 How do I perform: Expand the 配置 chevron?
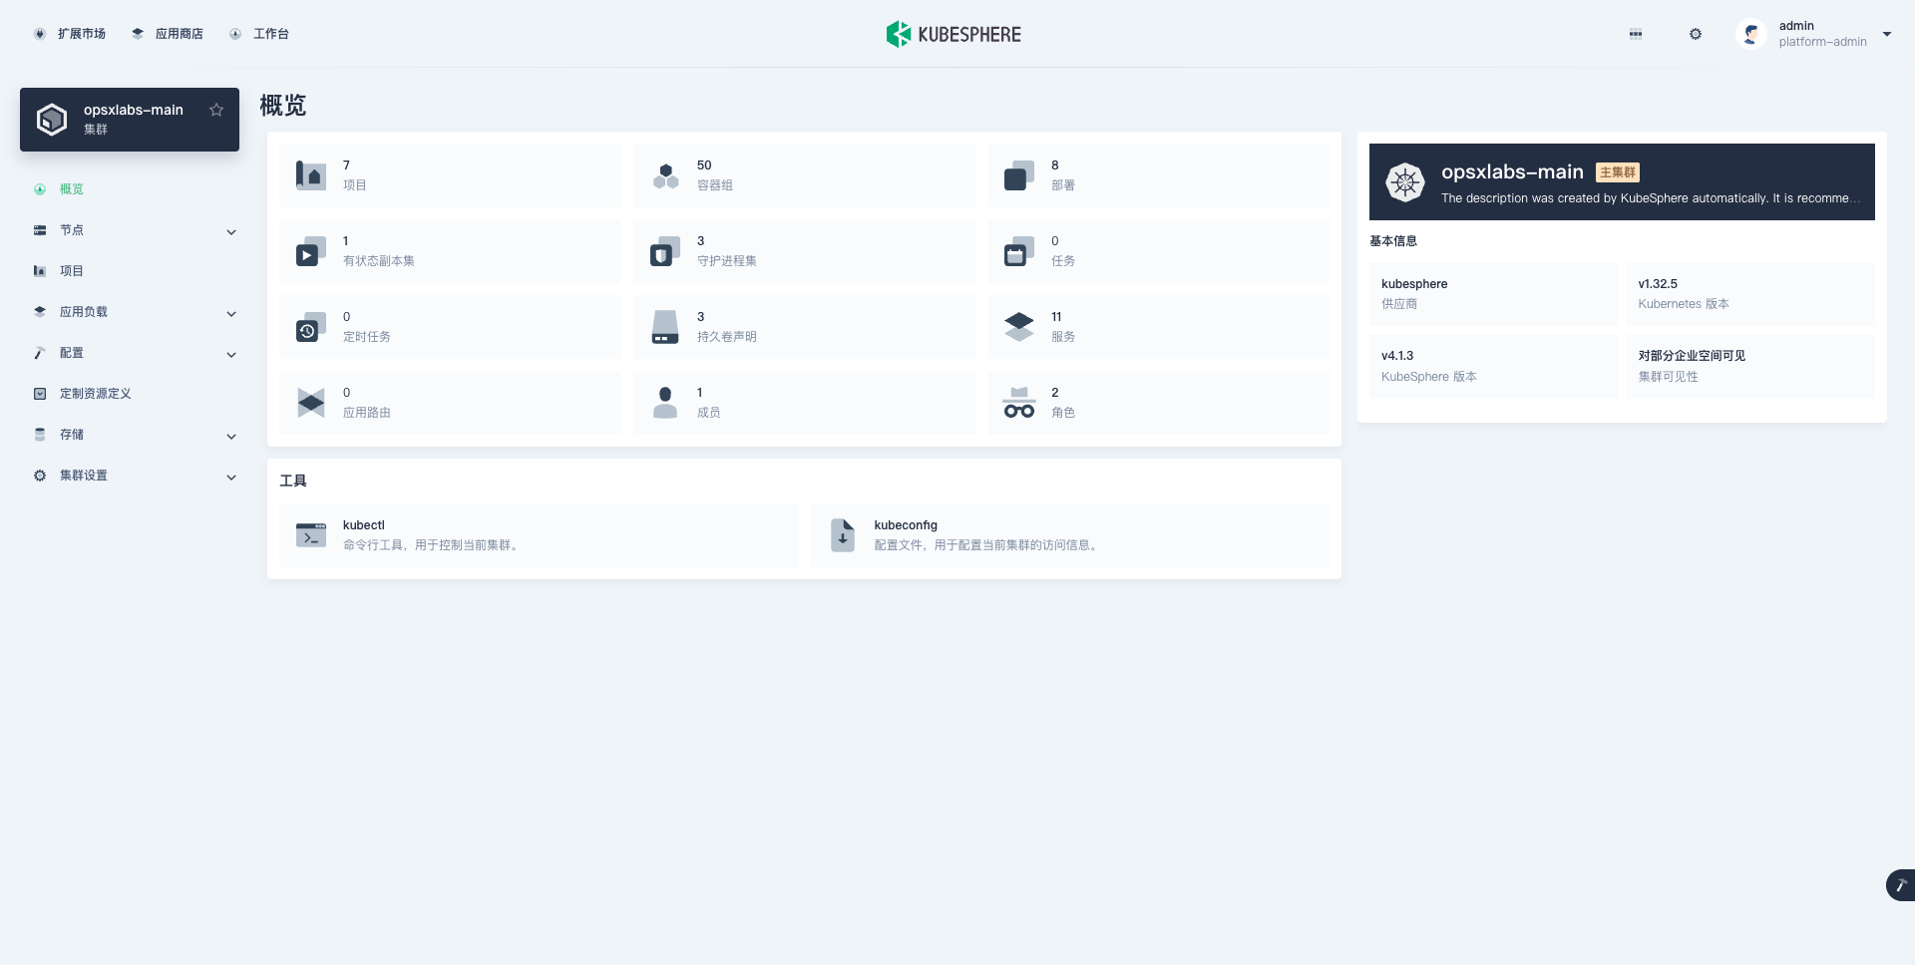tap(231, 355)
